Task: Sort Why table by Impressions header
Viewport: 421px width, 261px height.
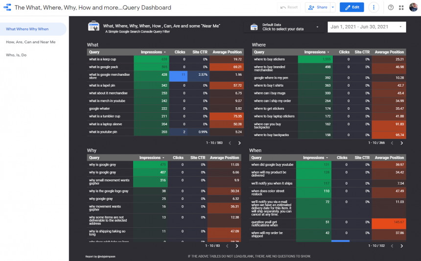Action: coord(152,158)
